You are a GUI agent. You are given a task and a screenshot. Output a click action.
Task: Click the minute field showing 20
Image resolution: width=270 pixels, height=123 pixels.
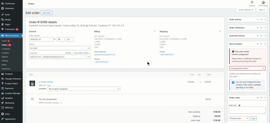70,39
